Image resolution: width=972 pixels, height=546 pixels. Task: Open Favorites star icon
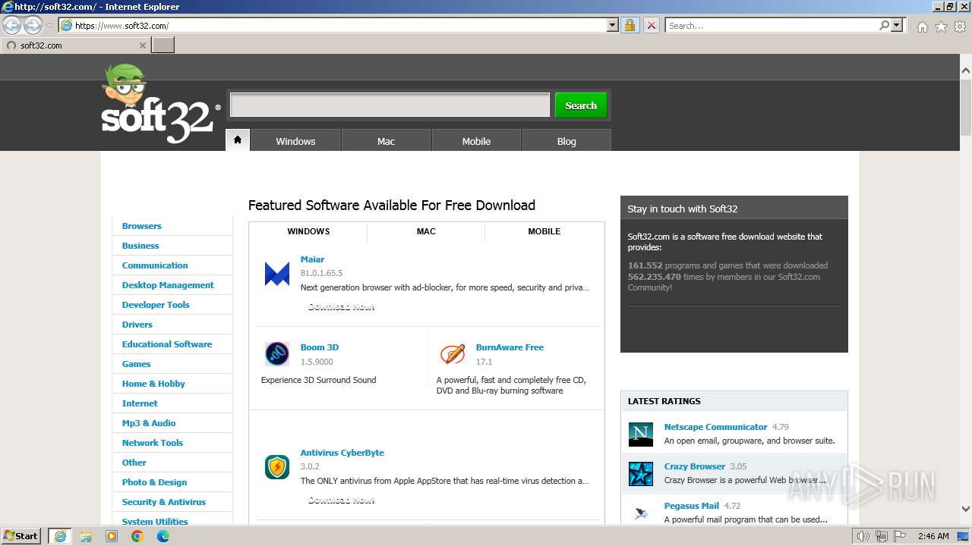pos(941,27)
